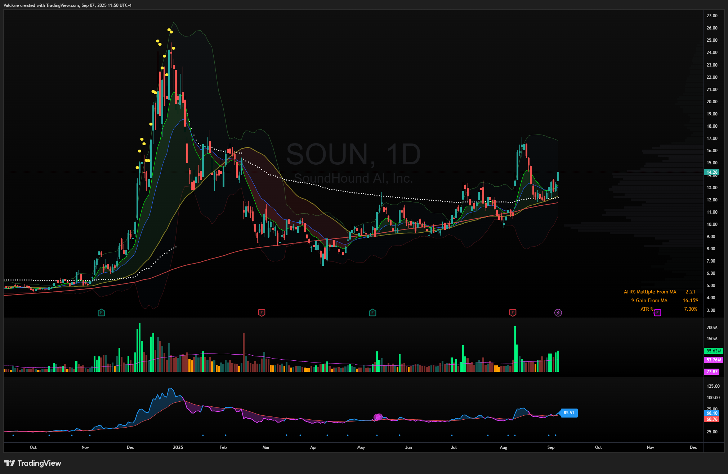Click the magenta 53.76M volume average label
Viewport: 728px width, 474px height.
tap(713, 360)
